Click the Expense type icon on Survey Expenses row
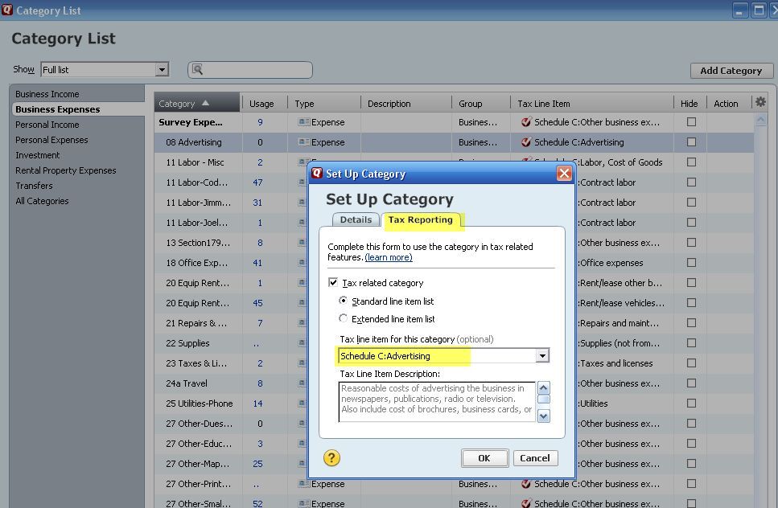This screenshot has width=778, height=508. click(x=303, y=122)
